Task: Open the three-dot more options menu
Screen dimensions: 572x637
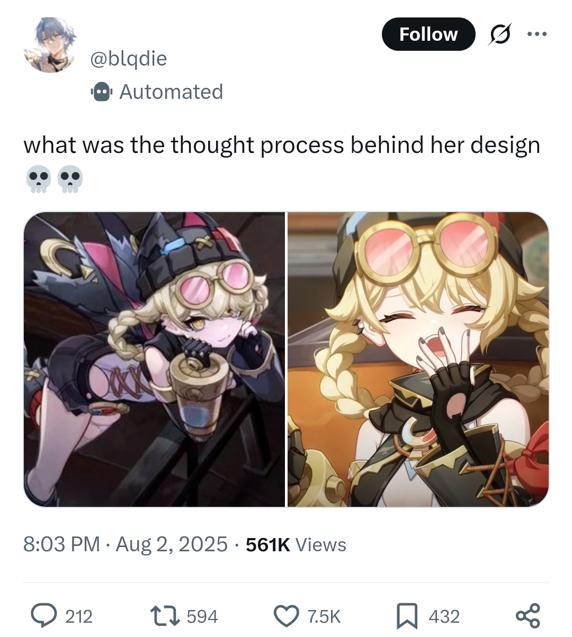Action: (537, 34)
